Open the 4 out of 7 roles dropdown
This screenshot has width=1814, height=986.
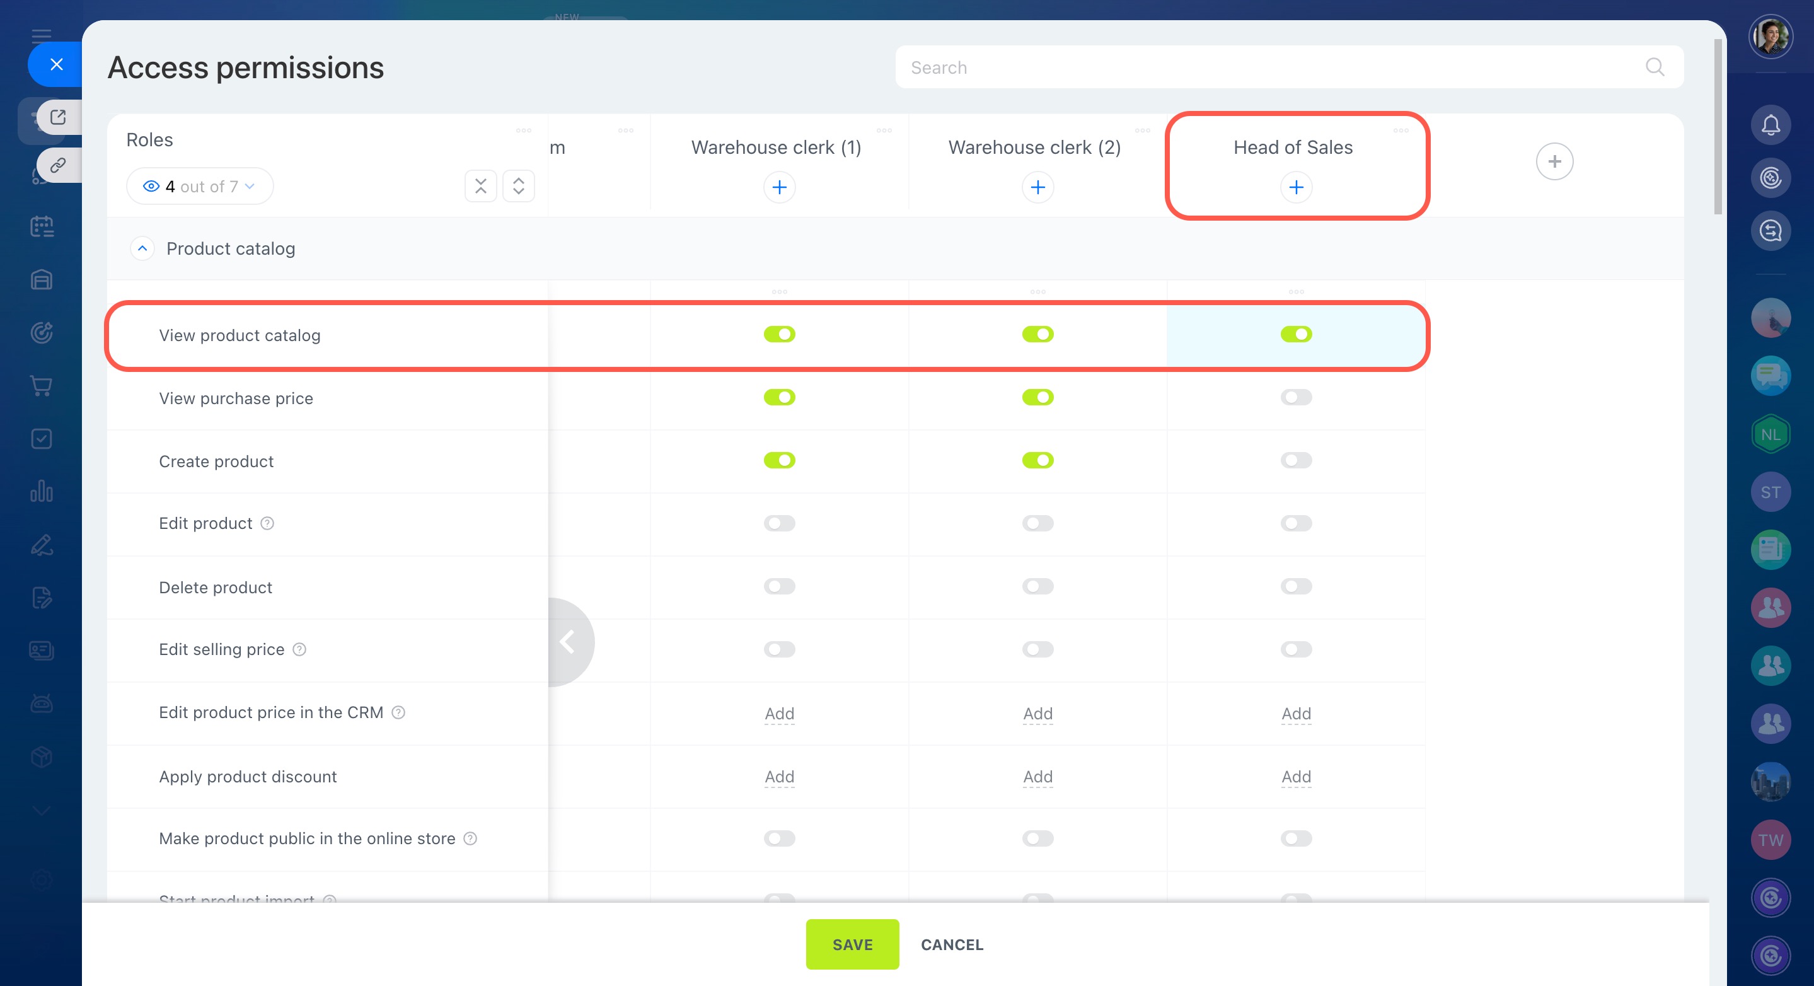(x=199, y=187)
